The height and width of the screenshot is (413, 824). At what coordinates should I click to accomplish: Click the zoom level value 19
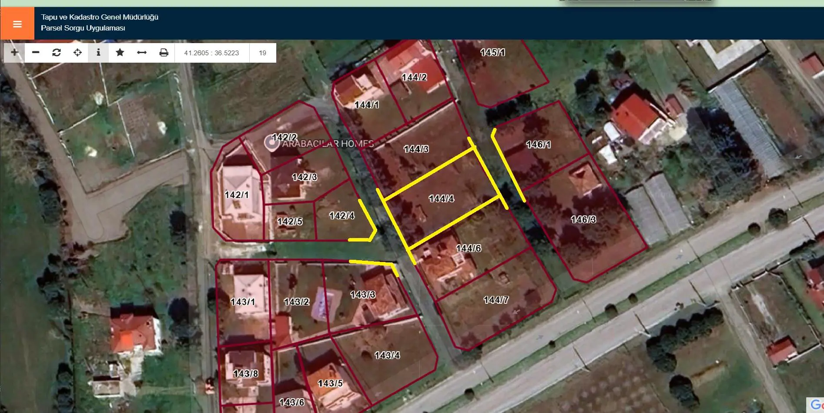(262, 53)
